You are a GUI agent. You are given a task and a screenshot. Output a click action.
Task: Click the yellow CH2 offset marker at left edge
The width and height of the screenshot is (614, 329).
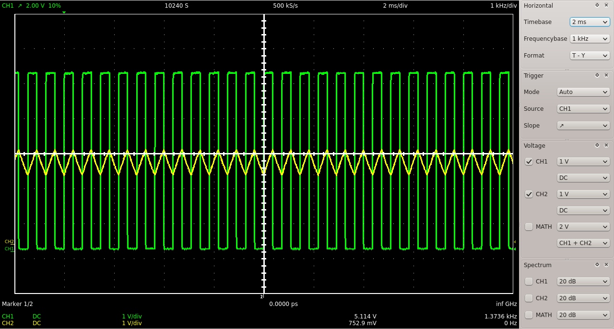click(x=10, y=242)
